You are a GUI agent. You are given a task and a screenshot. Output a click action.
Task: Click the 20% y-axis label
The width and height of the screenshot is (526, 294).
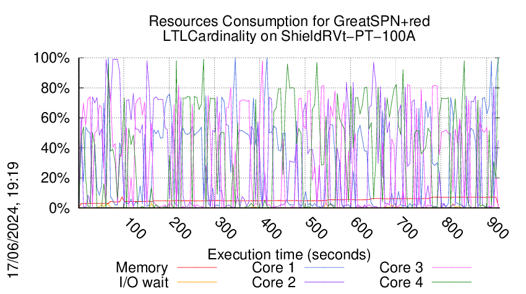tap(55, 178)
